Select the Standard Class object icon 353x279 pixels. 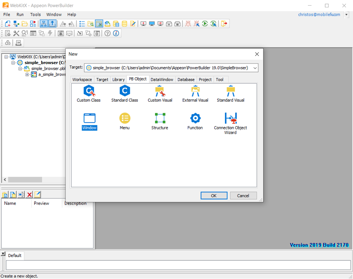point(124,91)
